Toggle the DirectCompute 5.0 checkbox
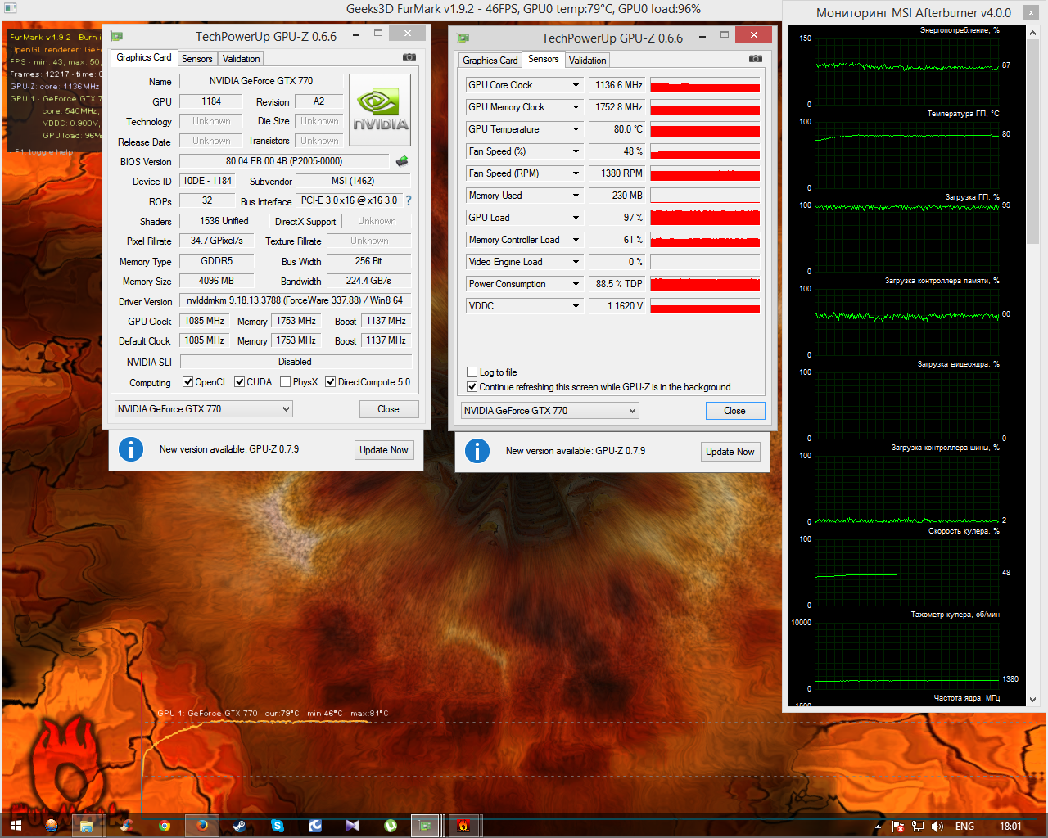This screenshot has width=1048, height=838. (x=330, y=382)
